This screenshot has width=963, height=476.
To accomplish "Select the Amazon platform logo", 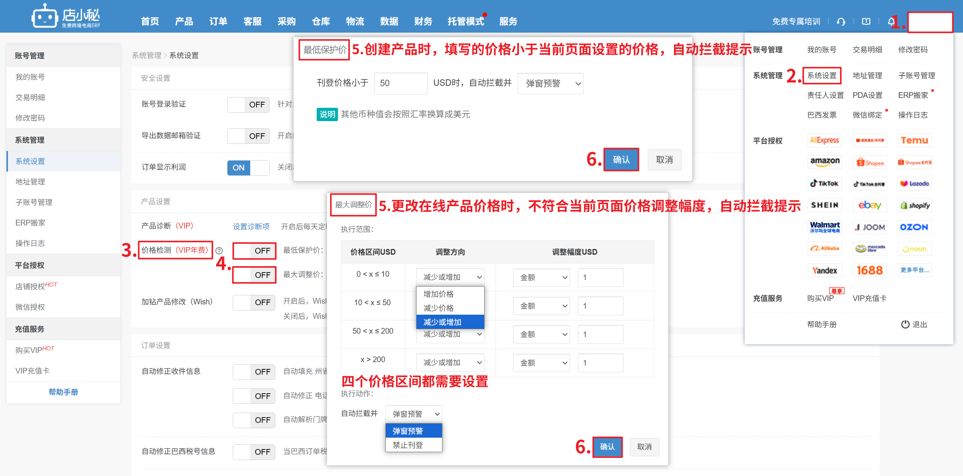I will pos(825,162).
